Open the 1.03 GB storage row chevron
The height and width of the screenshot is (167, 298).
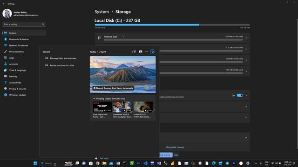coord(246,71)
